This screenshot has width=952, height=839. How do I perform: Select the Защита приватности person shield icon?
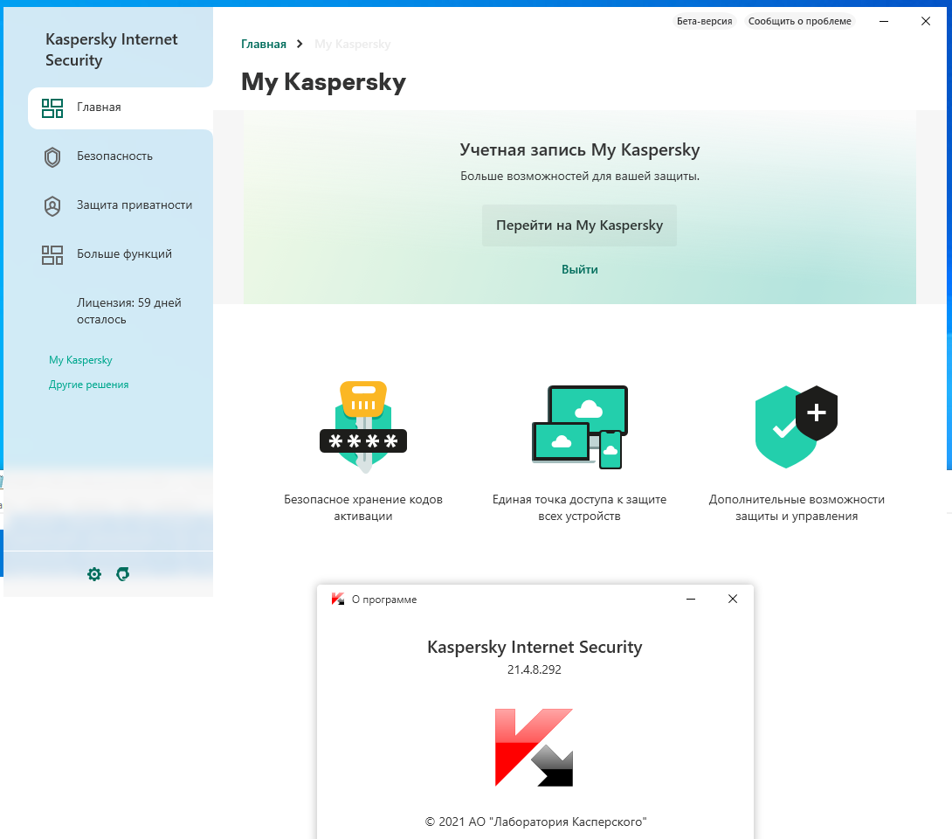click(x=52, y=206)
